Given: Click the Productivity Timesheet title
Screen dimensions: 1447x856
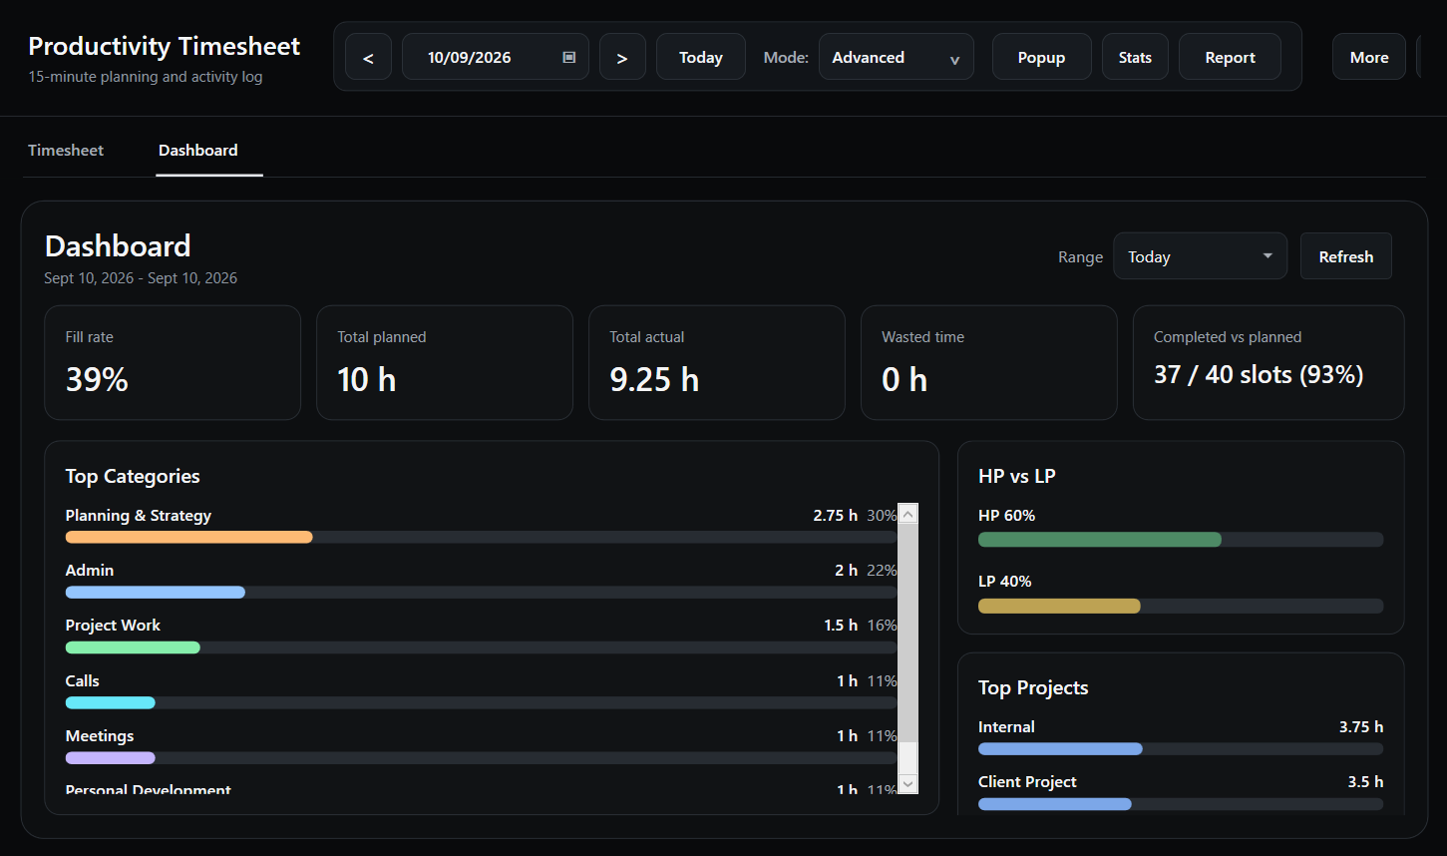Looking at the screenshot, I should (165, 46).
